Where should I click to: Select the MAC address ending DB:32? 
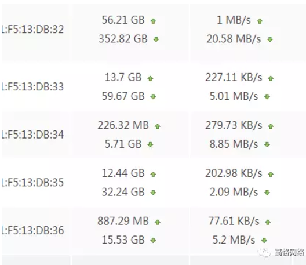tap(33, 30)
